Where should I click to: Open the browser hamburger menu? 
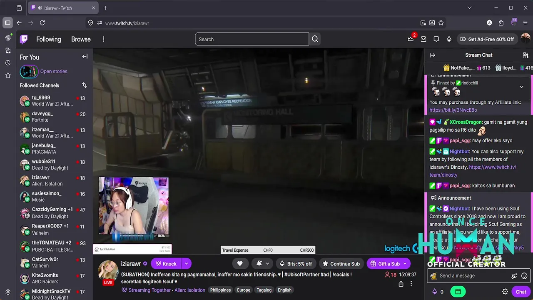[x=526, y=23]
